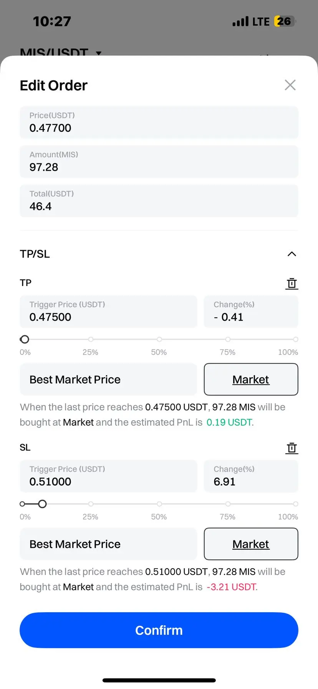Tap the Total(USDT) field
Screen dimensions: 318x689
[159, 201]
